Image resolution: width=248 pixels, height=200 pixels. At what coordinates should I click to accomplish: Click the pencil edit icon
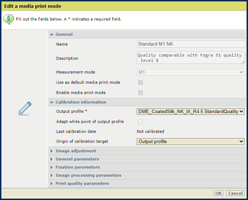coord(25,108)
